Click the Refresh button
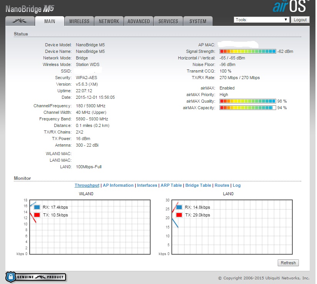317x284 pixels. 288,263
